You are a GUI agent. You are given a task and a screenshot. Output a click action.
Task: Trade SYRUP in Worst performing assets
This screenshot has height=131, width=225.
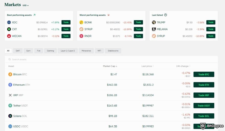point(138,29)
